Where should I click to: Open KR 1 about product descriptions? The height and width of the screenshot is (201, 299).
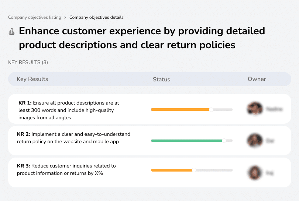tap(69, 110)
